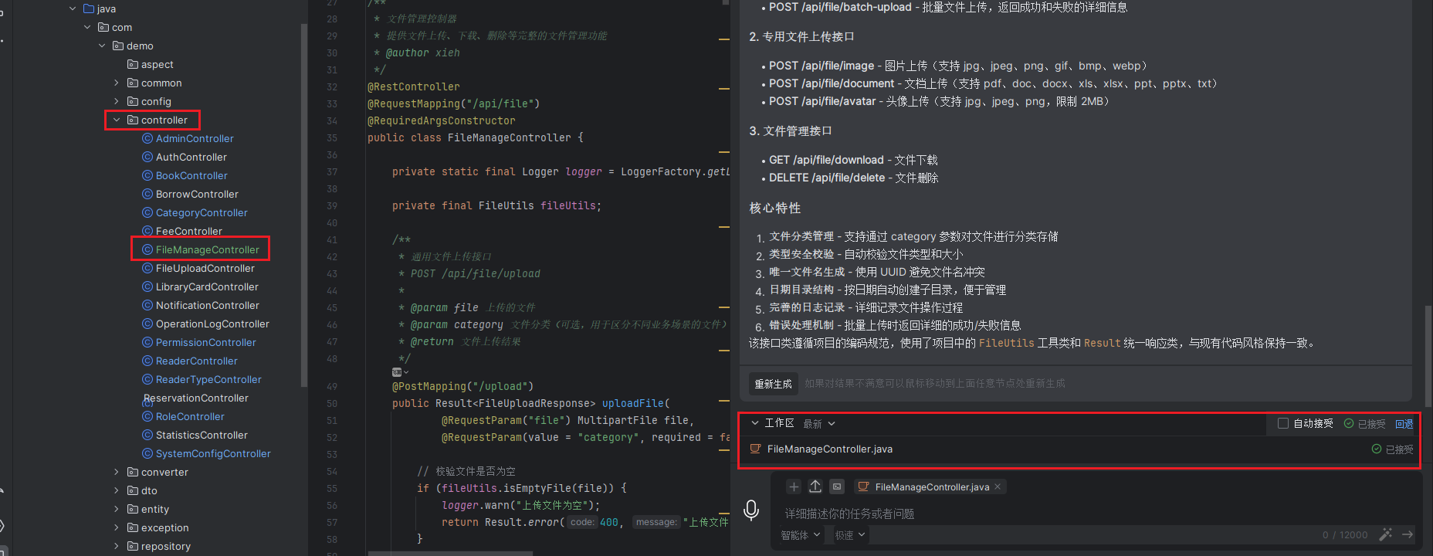Click the green accepted check icon in FileManageController.java workspace row
Image resolution: width=1433 pixels, height=556 pixels.
(1377, 449)
